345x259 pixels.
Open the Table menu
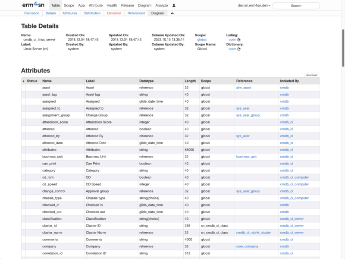[55, 6]
